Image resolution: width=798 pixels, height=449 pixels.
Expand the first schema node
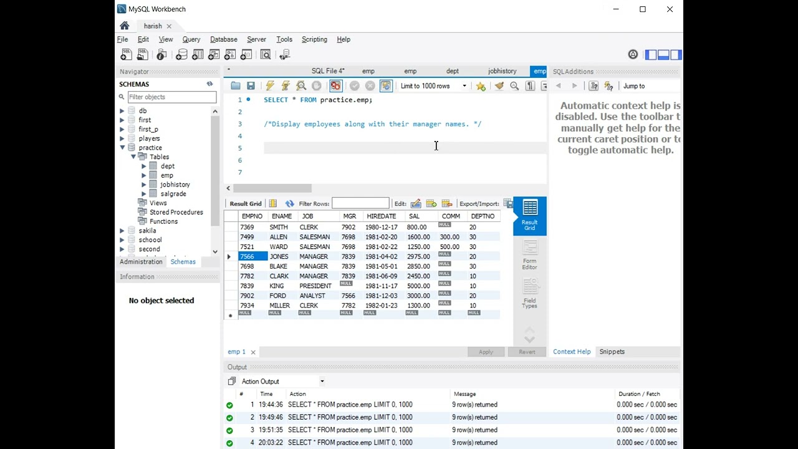122,120
